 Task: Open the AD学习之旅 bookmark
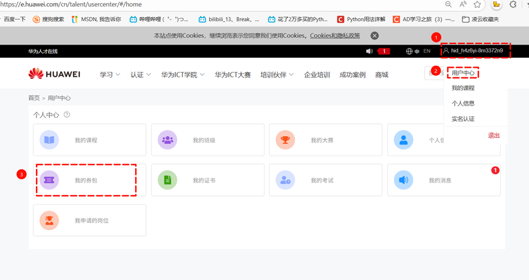click(x=424, y=19)
